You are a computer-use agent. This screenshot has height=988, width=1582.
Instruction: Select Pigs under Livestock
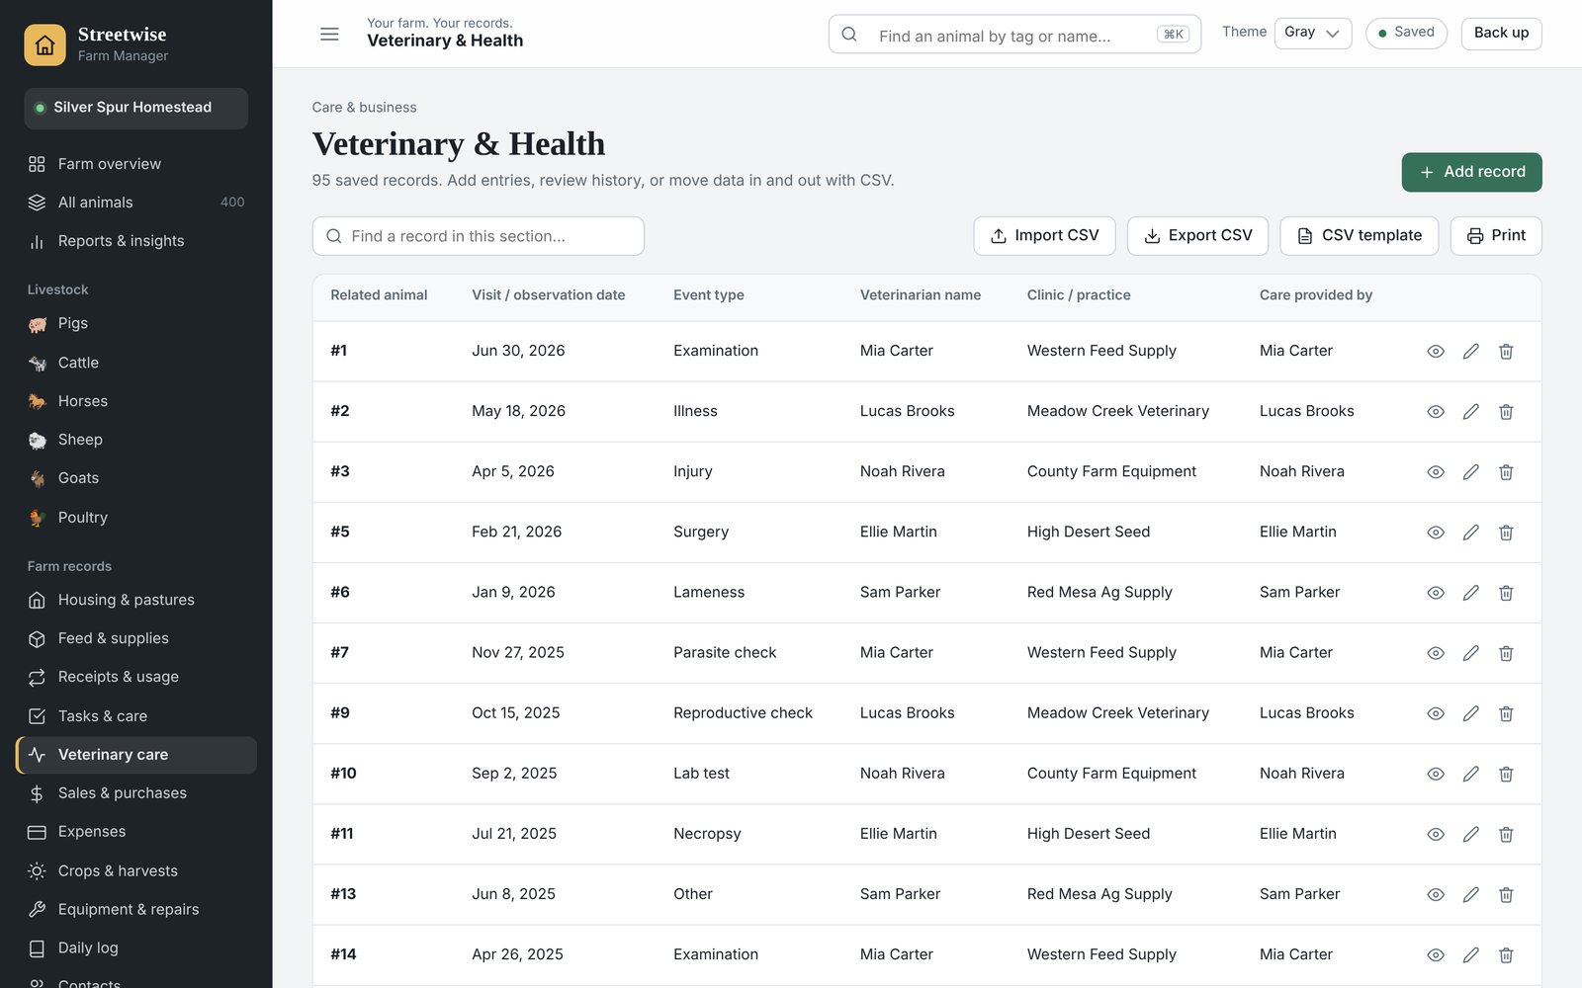[x=135, y=323]
